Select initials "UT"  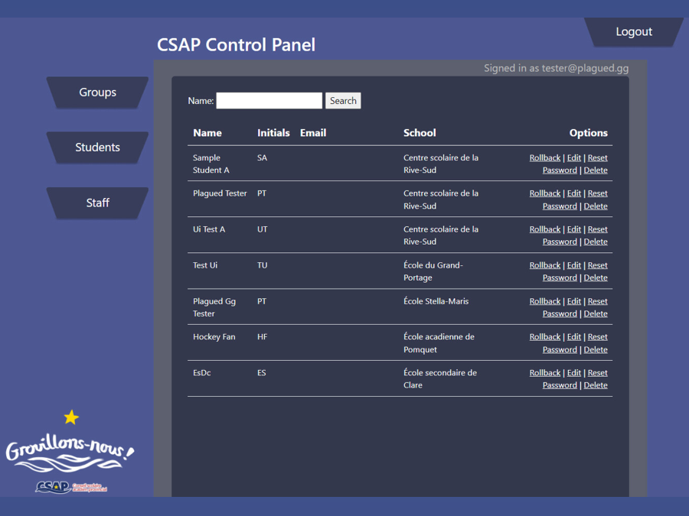263,229
